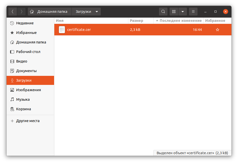This screenshot has height=163, width=238.
Task: Open Изображения in the sidebar
Action: [30, 90]
